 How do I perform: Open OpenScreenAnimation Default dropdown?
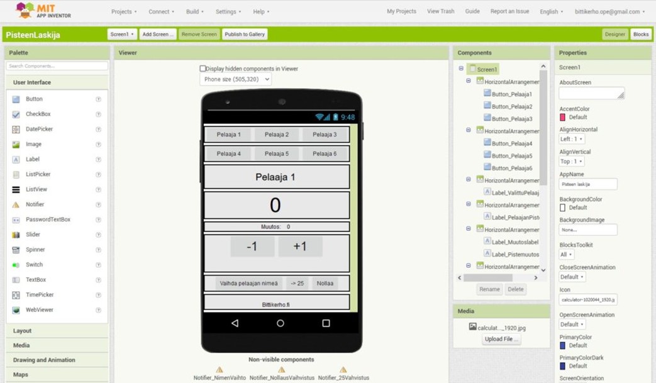572,325
